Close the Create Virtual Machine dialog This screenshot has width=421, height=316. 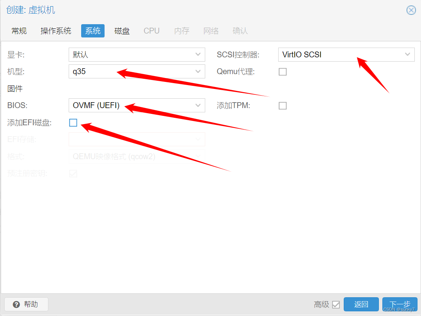(x=411, y=10)
